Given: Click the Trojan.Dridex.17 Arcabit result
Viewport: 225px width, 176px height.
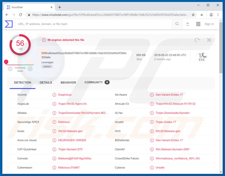Looking at the screenshot, I should [x=166, y=122].
